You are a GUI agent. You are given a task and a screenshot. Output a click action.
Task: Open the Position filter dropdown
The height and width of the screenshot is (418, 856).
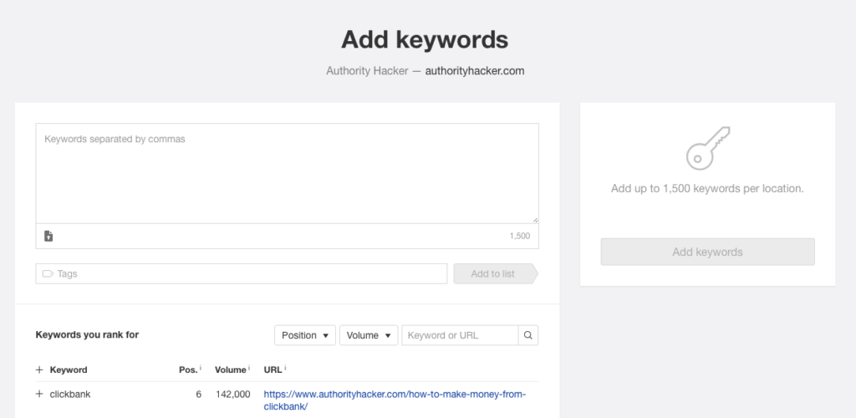click(305, 335)
